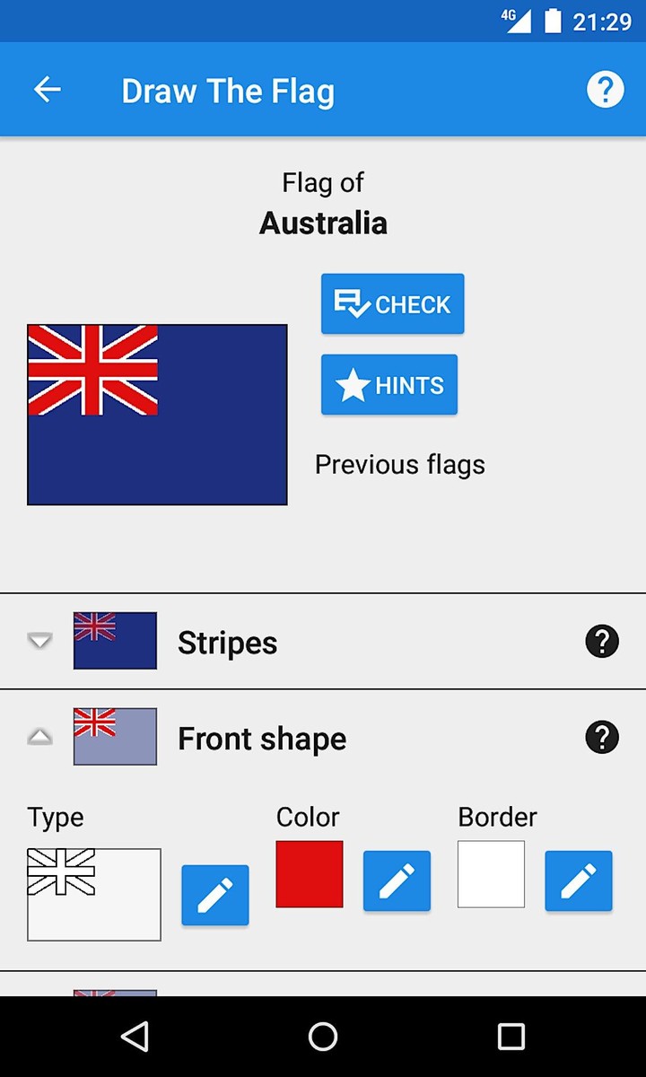Select the red Color swatch

pos(310,874)
